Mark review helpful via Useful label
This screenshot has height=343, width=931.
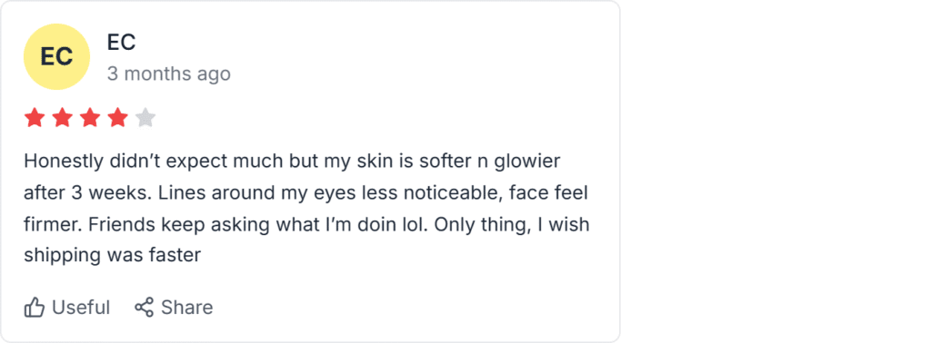pyautogui.click(x=81, y=308)
